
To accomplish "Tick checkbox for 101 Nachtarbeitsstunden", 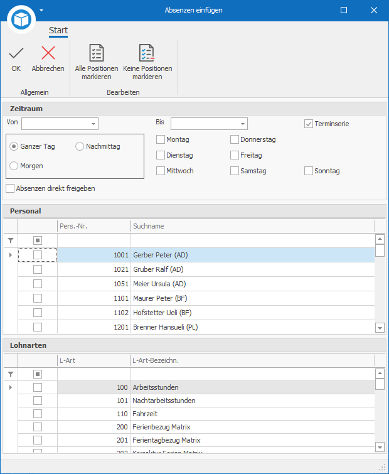I will click(38, 401).
